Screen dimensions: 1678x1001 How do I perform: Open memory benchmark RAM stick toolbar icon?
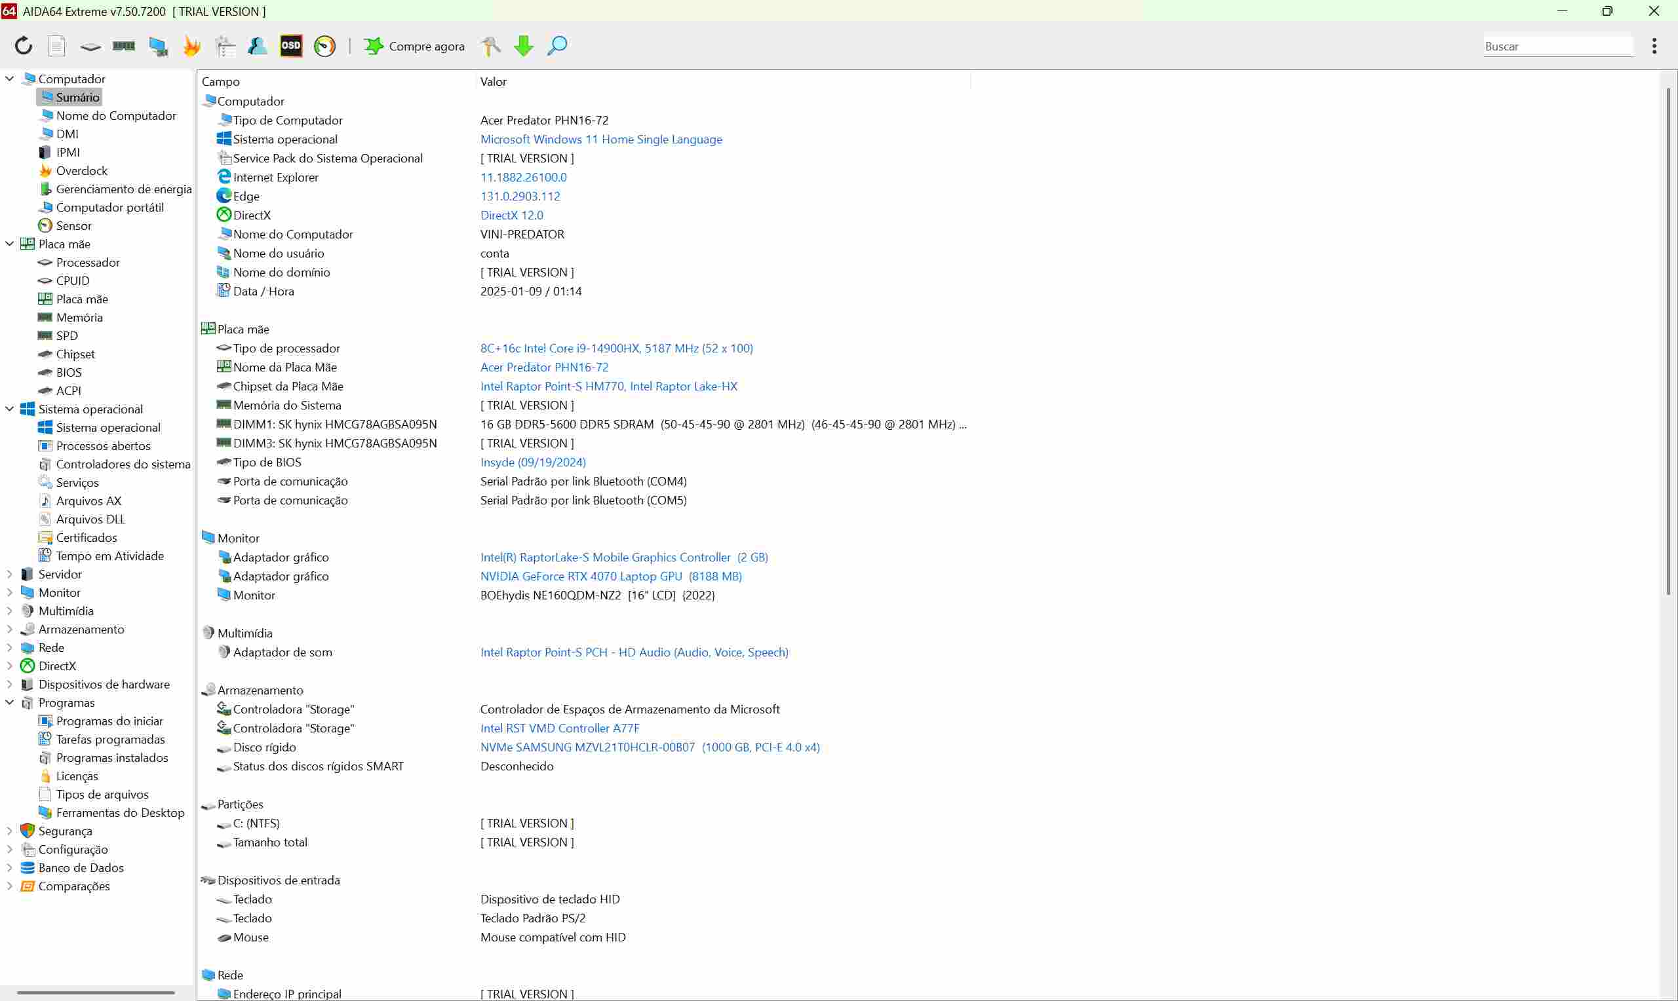[x=123, y=46]
